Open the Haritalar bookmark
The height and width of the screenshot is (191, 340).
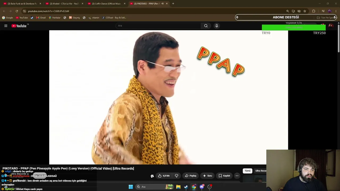coord(54,18)
